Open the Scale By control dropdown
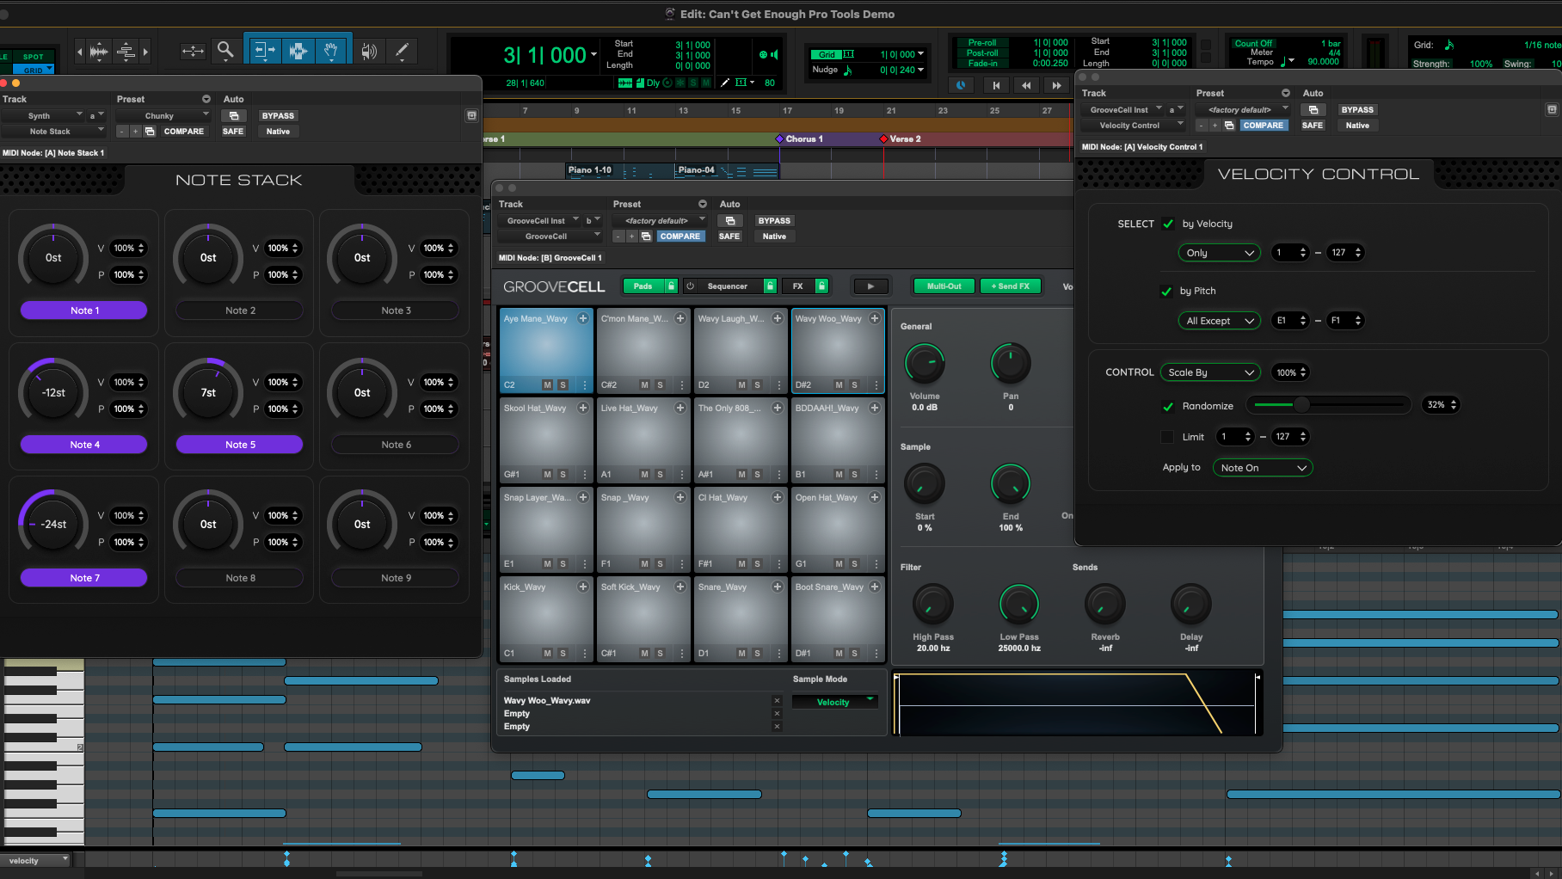1562x879 pixels. [x=1210, y=372]
